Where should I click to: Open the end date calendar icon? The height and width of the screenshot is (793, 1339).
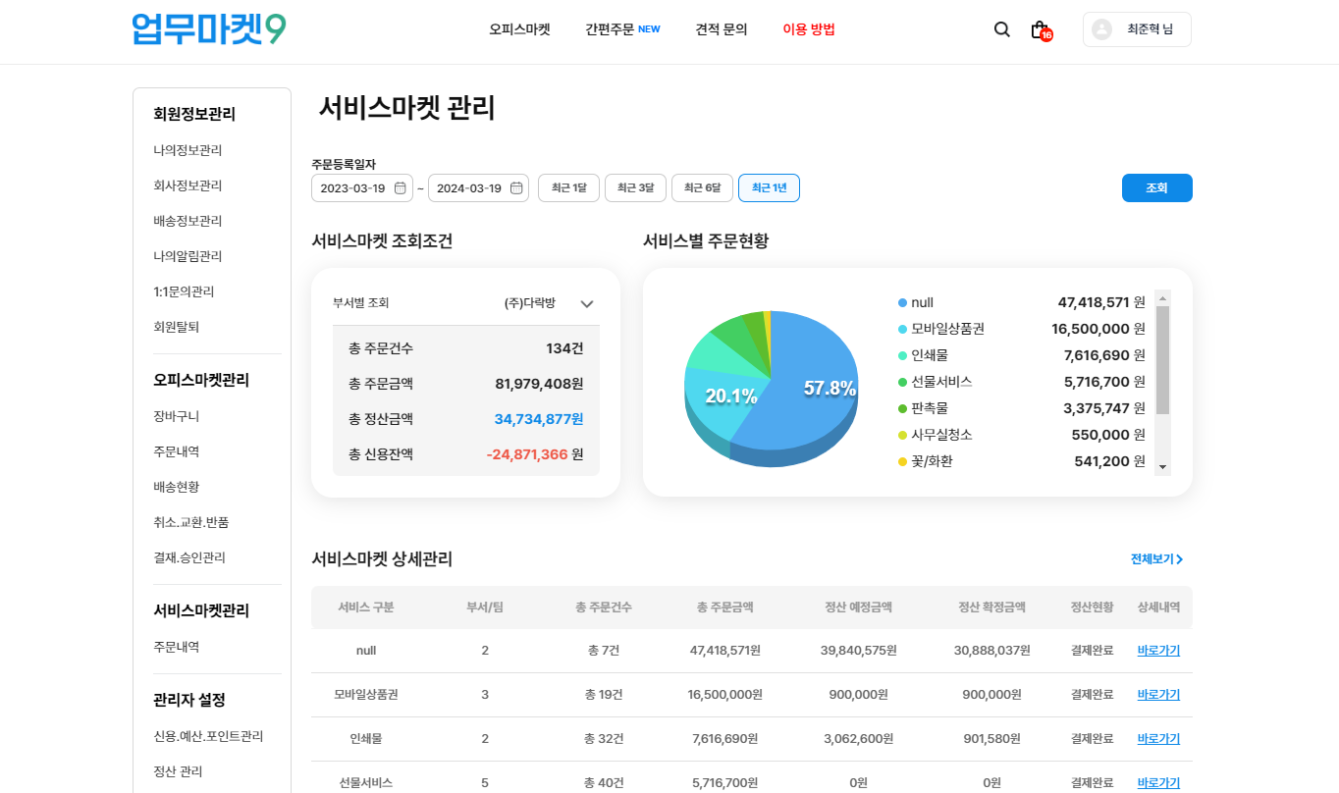(x=516, y=188)
